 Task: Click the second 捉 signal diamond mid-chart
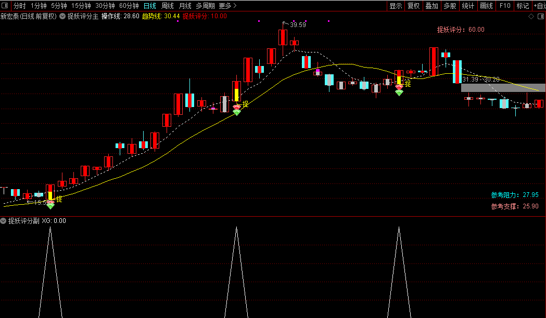pyautogui.click(x=237, y=111)
